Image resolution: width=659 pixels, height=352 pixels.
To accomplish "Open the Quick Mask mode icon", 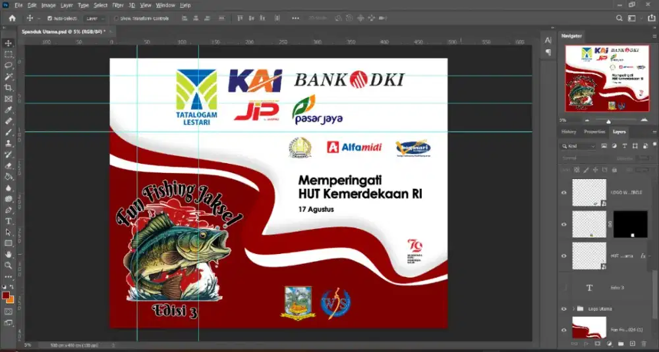I will pyautogui.click(x=8, y=312).
